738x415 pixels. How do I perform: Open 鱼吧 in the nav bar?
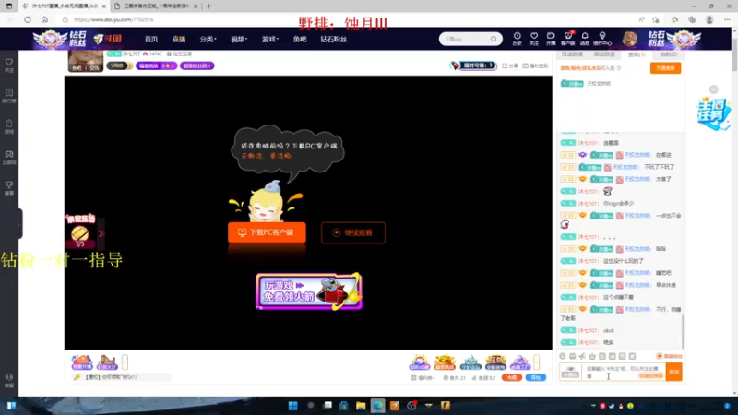point(300,39)
